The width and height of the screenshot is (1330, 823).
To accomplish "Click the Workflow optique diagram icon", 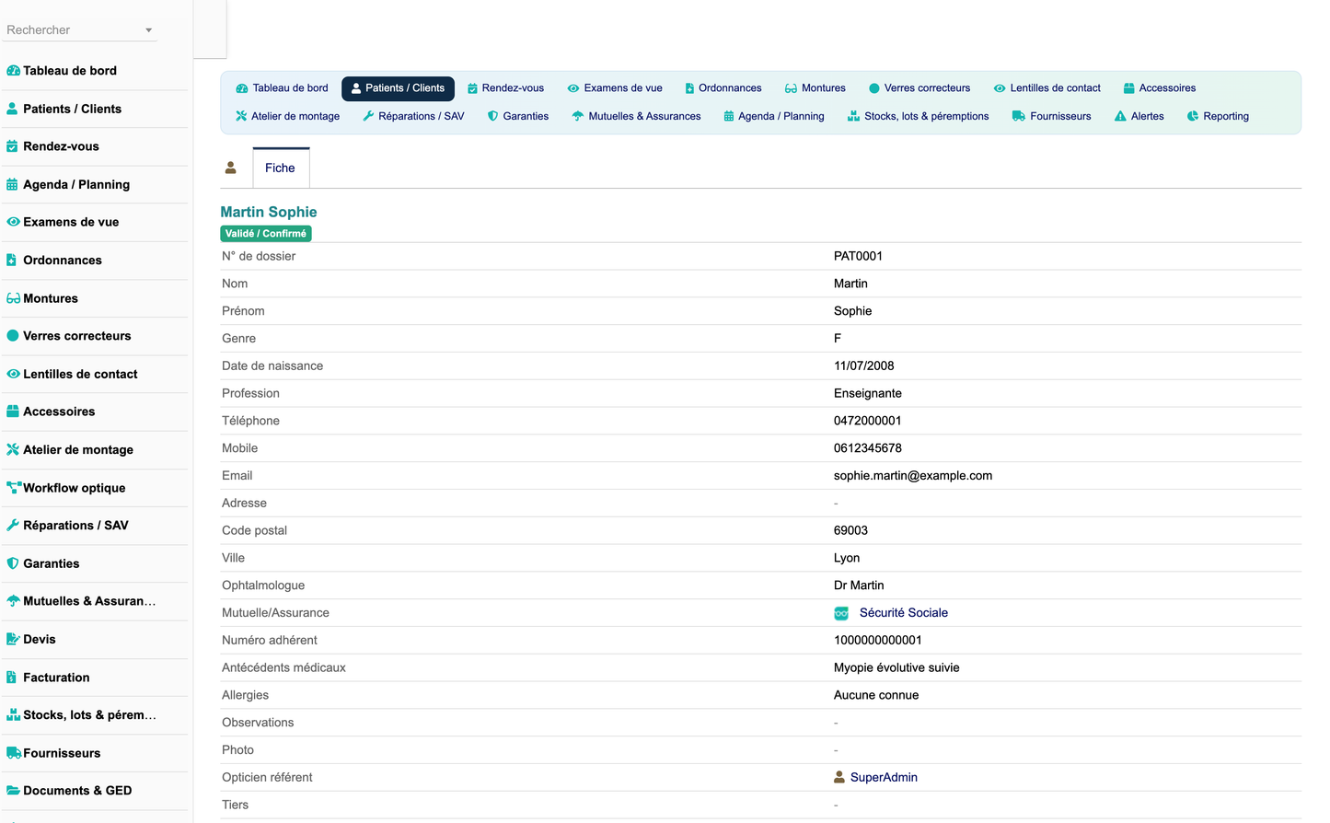I will (14, 487).
